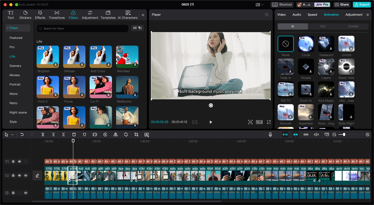The width and height of the screenshot is (374, 205).
Task: Open the Text panel tab
Action: pos(11,15)
